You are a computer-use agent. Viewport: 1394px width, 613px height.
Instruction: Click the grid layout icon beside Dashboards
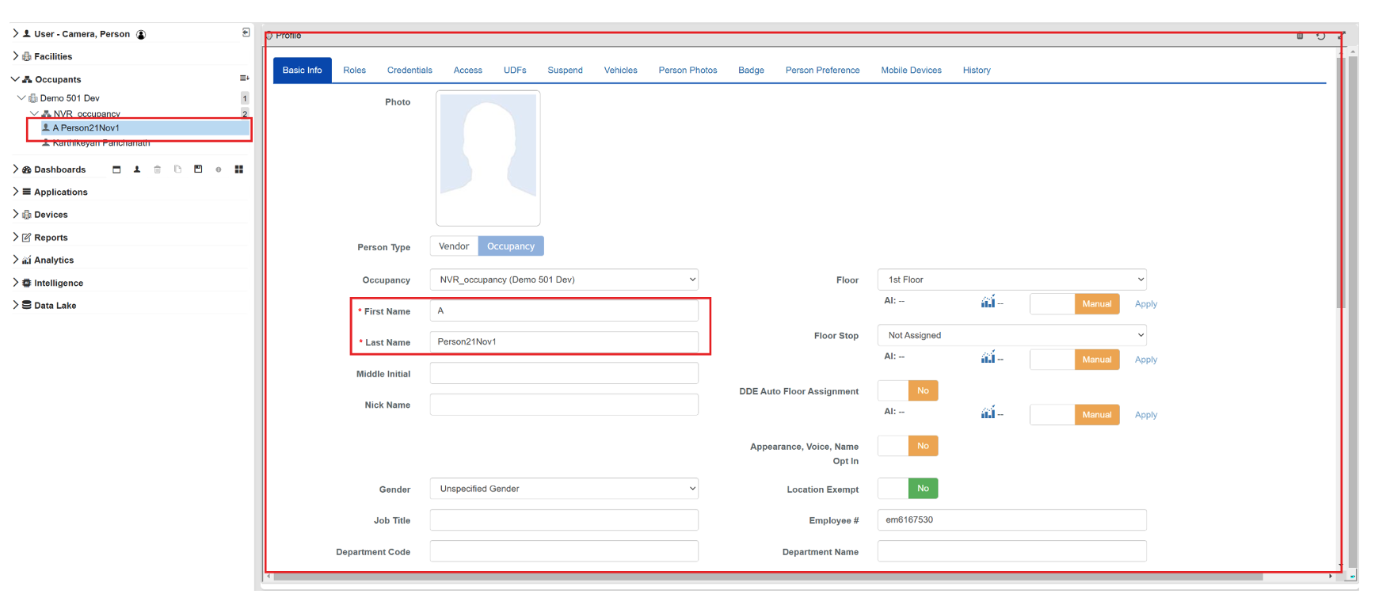click(x=238, y=169)
